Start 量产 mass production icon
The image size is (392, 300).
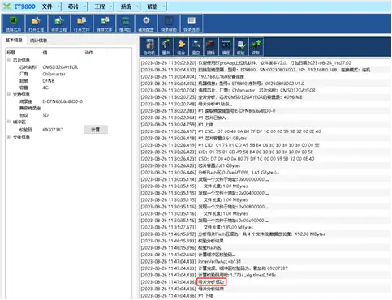[166, 47]
